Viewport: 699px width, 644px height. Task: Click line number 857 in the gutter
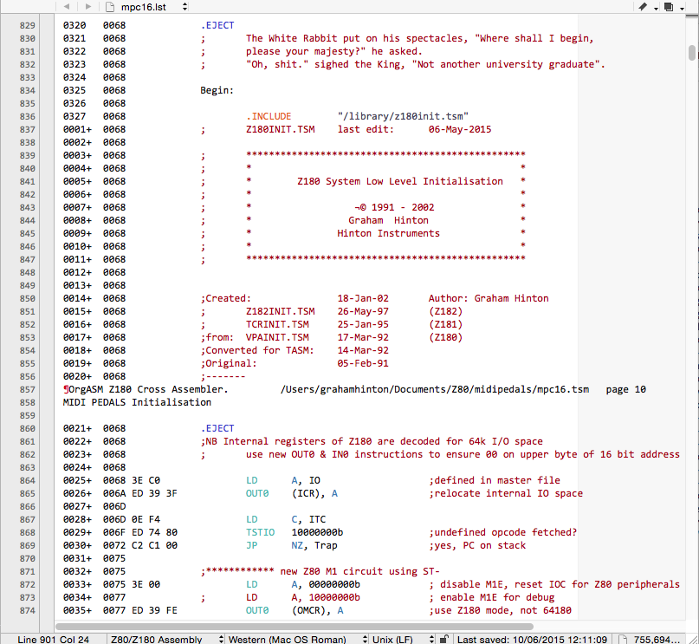tap(27, 389)
